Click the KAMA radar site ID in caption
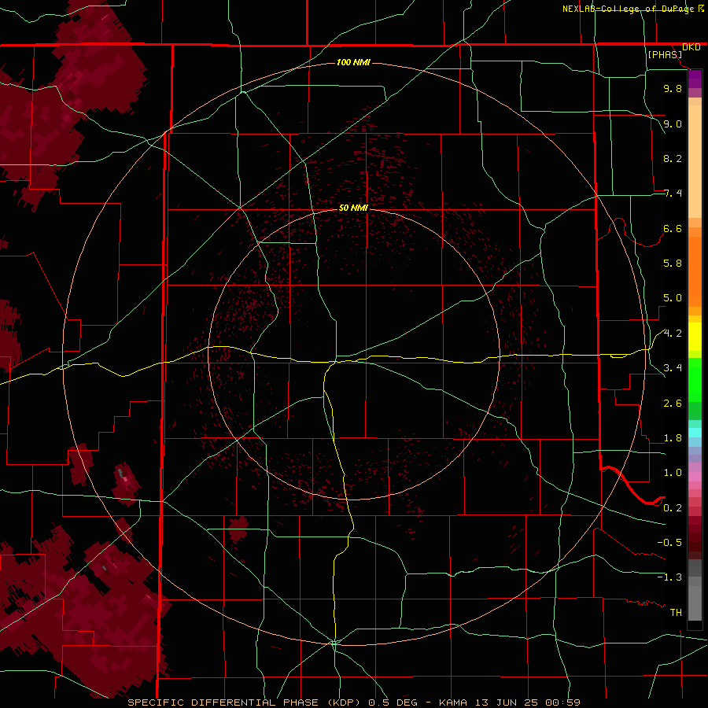 [x=453, y=702]
